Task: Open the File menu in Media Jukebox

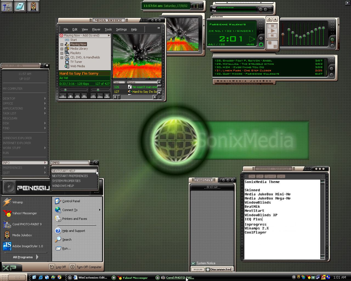Action: [66, 29]
